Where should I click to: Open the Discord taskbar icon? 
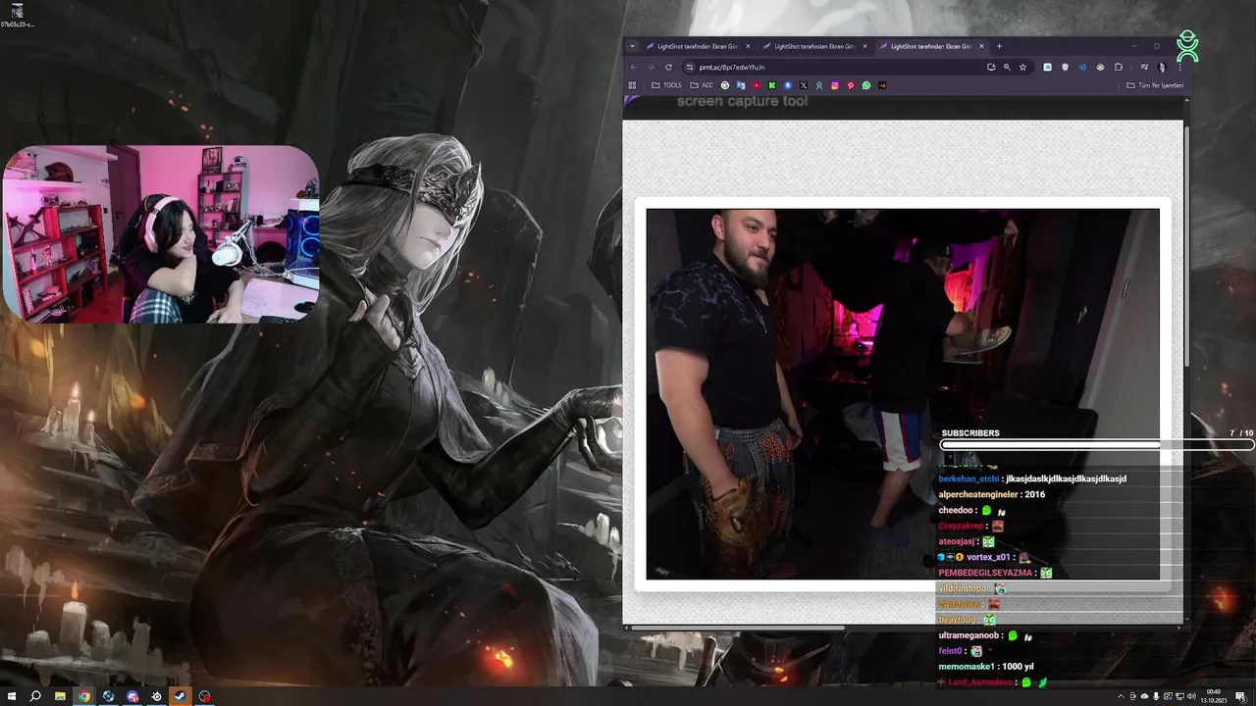[x=132, y=696]
